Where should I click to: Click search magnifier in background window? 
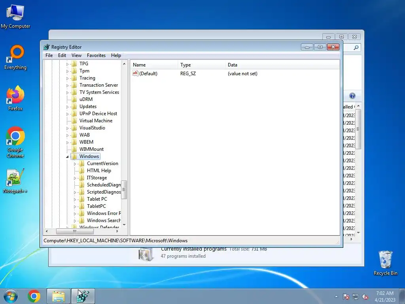tap(356, 47)
